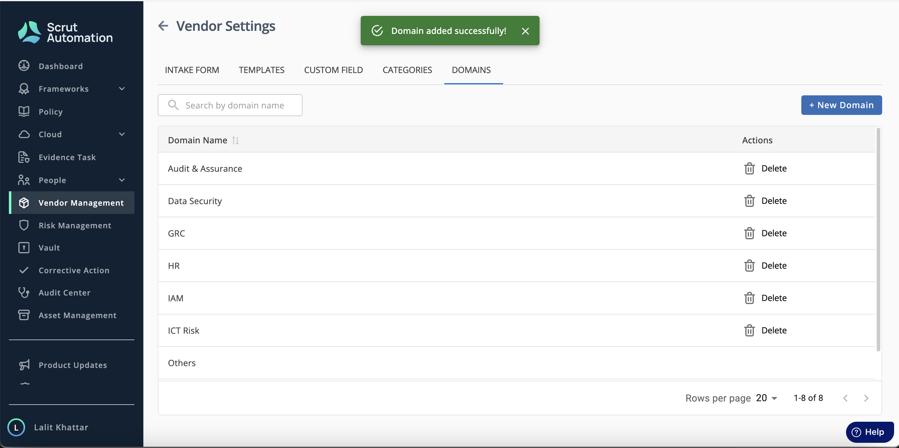
Task: Open Audit Center
Action: click(64, 292)
